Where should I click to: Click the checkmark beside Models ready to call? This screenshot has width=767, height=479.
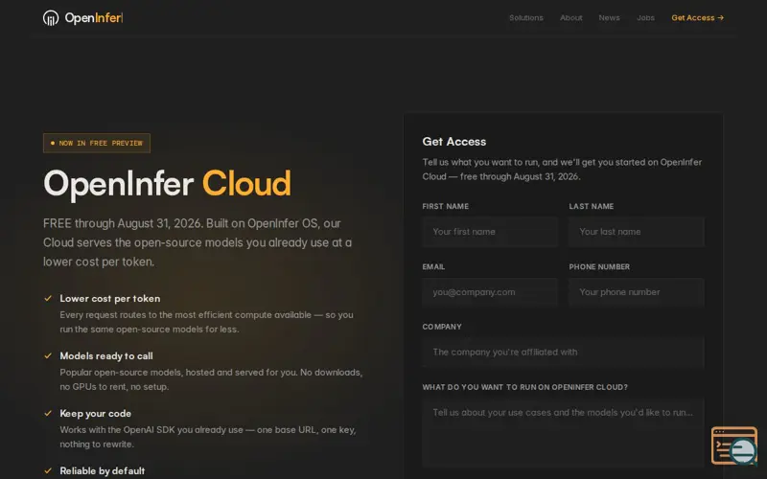pyautogui.click(x=48, y=355)
